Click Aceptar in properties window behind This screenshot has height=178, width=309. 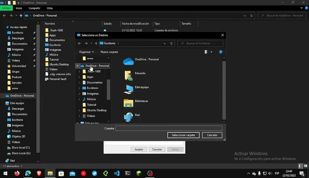[x=139, y=149]
